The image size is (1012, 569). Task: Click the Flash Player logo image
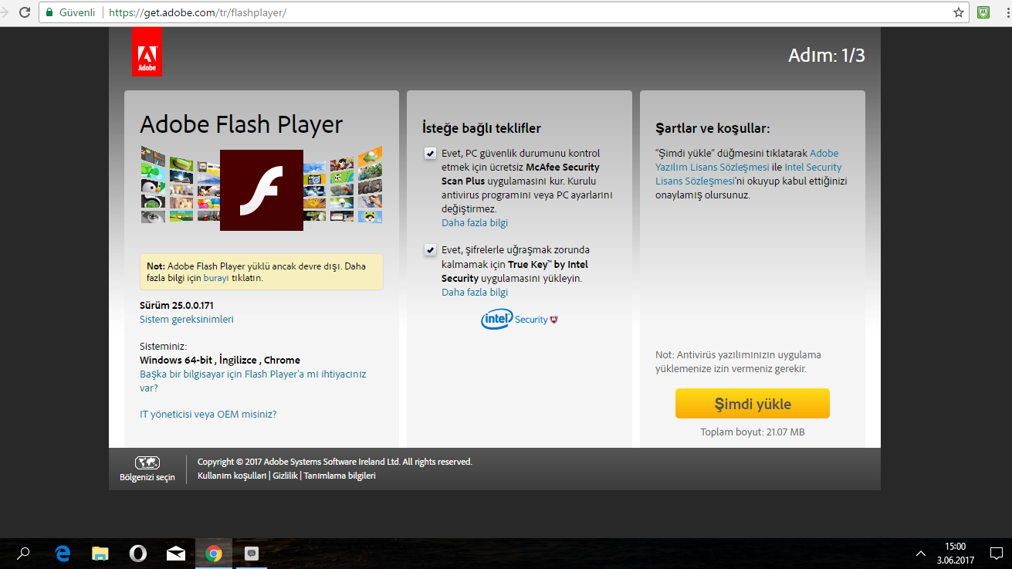261,190
